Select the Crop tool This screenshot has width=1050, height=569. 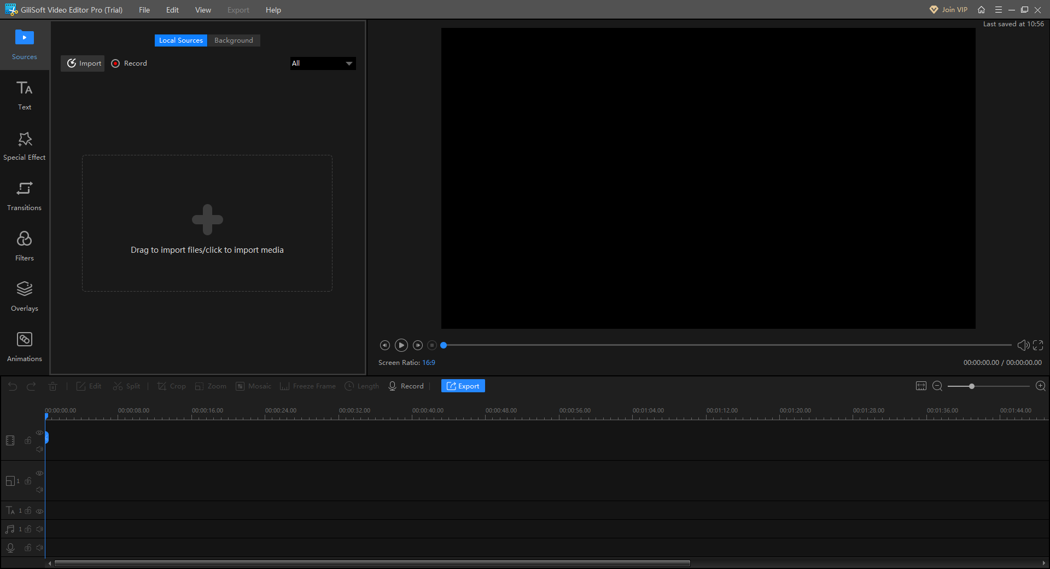pos(171,386)
